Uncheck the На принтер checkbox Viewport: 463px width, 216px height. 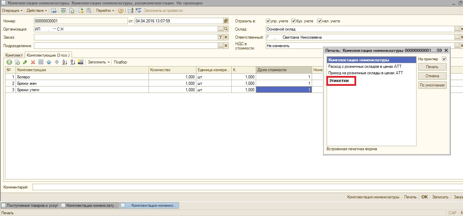(444, 59)
